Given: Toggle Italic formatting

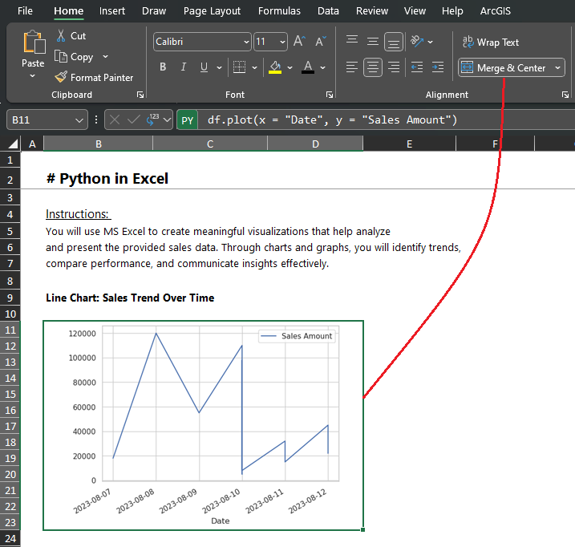Looking at the screenshot, I should tap(184, 67).
